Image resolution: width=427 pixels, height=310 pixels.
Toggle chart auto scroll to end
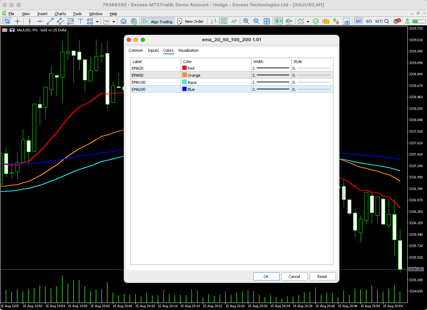coord(279,21)
